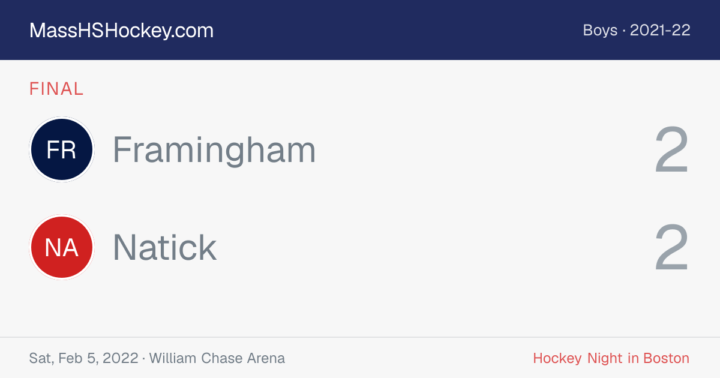Select the Natick NA team logo

click(x=62, y=247)
